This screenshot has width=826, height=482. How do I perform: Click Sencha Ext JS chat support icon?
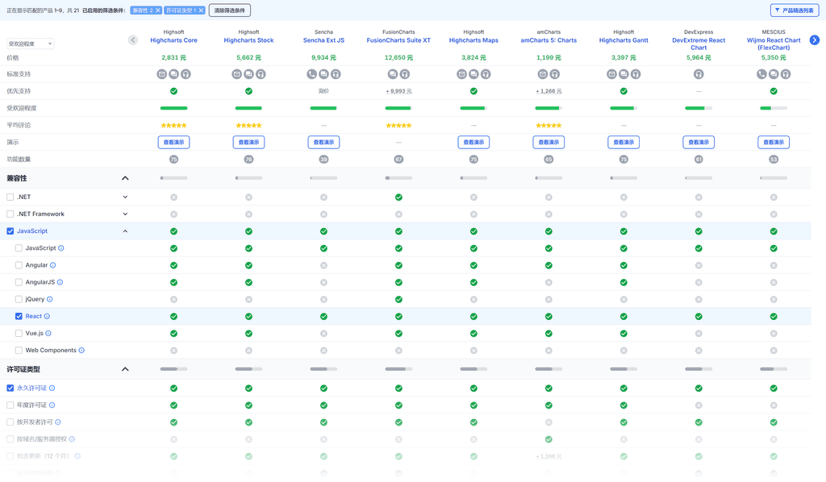point(324,74)
